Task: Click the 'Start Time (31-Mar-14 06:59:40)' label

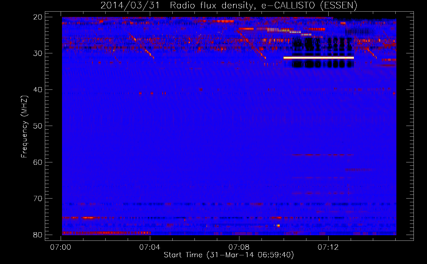Action: point(229,255)
